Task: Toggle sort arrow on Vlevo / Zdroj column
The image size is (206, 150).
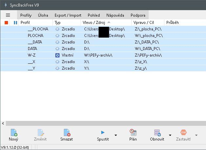Action: [x=109, y=23]
